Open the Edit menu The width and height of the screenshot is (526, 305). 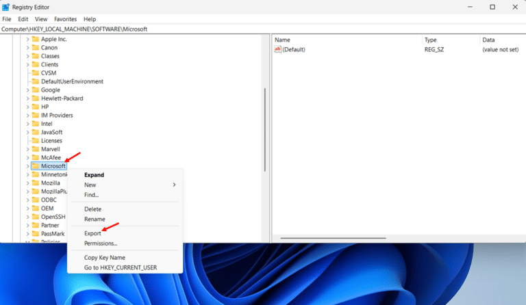click(x=23, y=19)
